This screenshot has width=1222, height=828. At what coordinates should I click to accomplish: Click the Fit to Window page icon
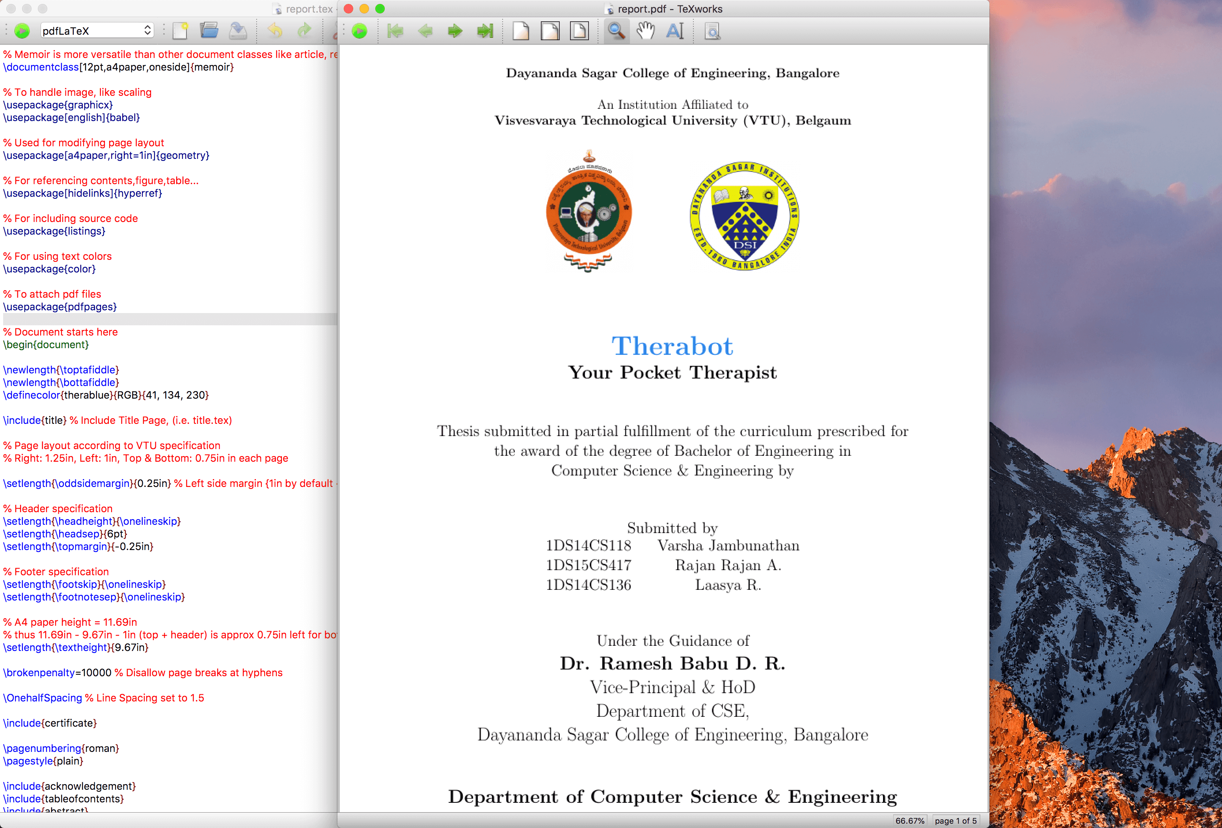579,31
